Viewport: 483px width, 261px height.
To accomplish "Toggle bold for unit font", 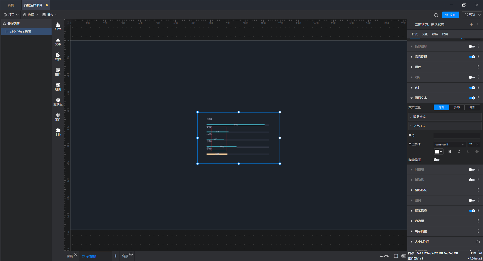I will coord(450,151).
